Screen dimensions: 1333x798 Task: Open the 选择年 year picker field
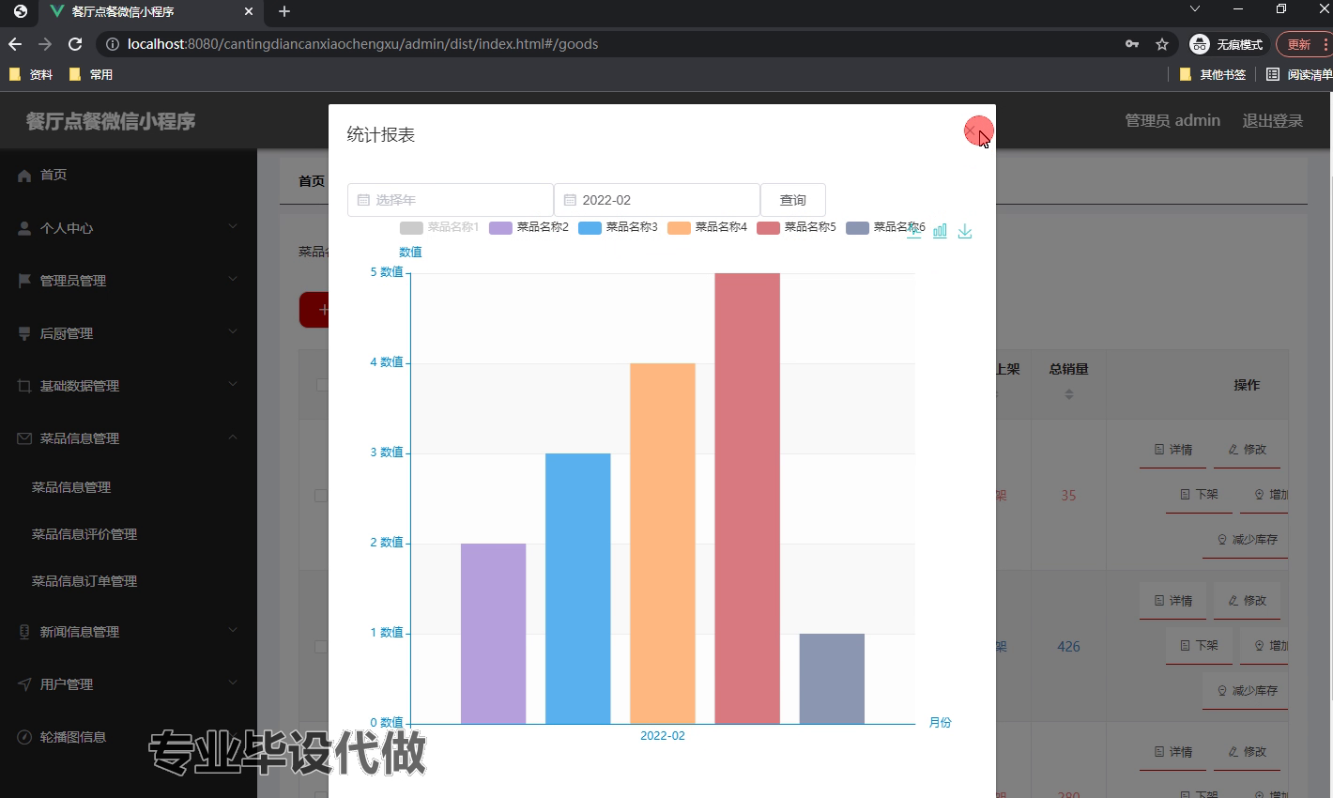coord(451,200)
